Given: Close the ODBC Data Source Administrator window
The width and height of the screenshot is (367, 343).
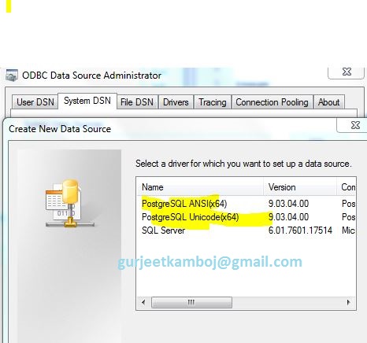Looking at the screenshot, I should 347,72.
